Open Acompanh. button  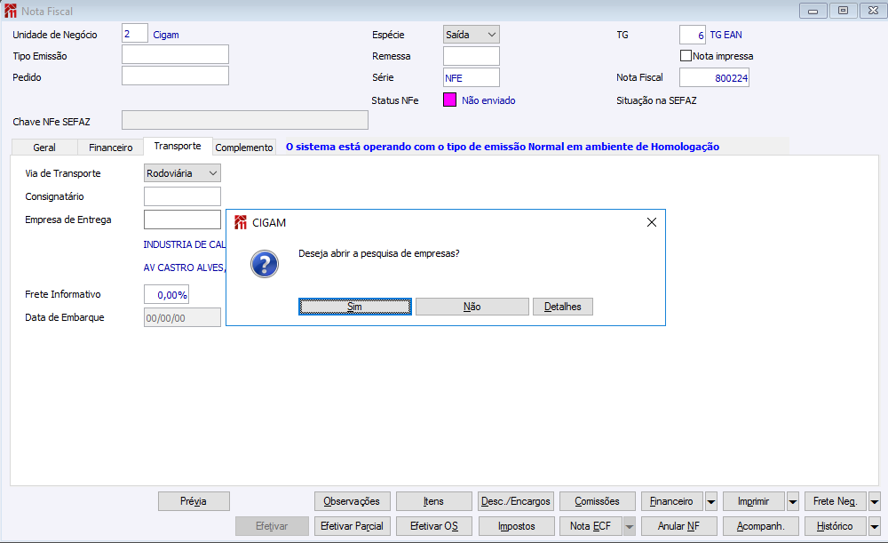(761, 527)
